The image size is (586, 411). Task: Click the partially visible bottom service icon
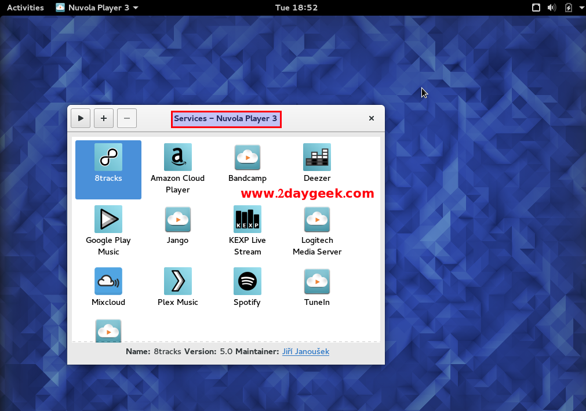coord(108,331)
